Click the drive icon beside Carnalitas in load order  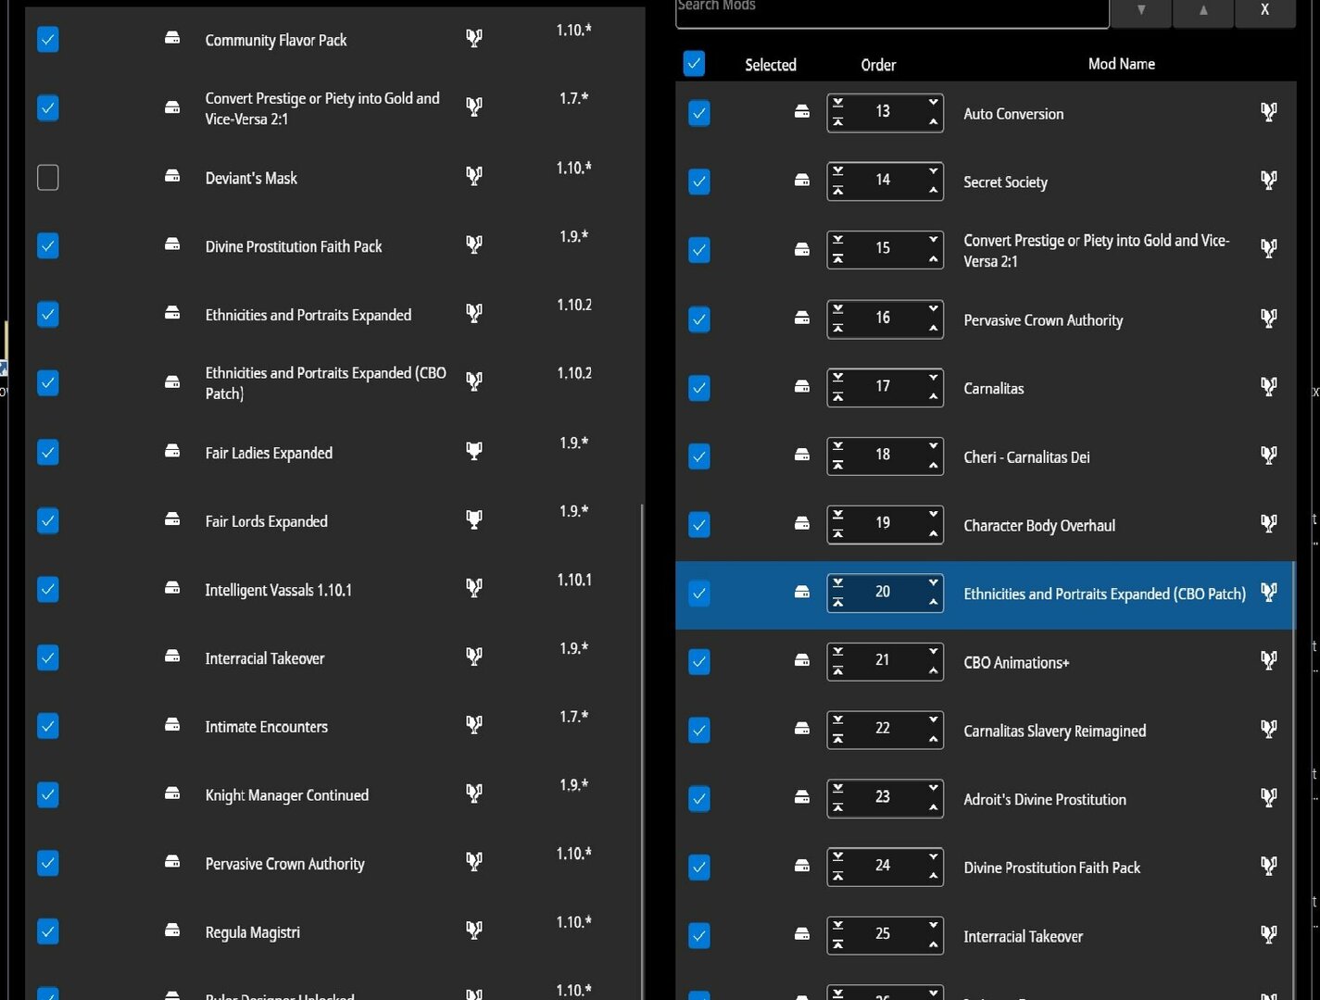coord(802,386)
